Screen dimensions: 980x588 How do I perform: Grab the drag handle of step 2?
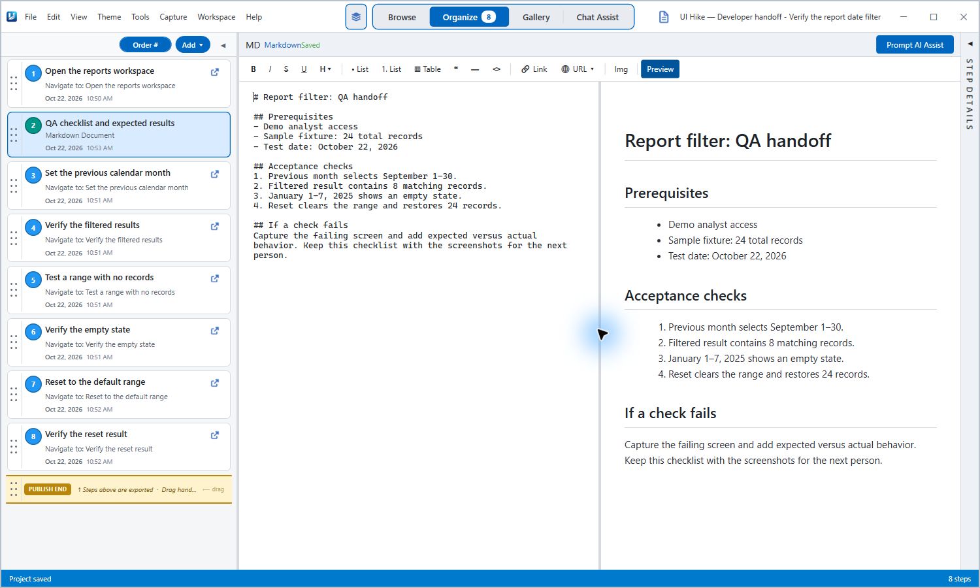click(14, 135)
